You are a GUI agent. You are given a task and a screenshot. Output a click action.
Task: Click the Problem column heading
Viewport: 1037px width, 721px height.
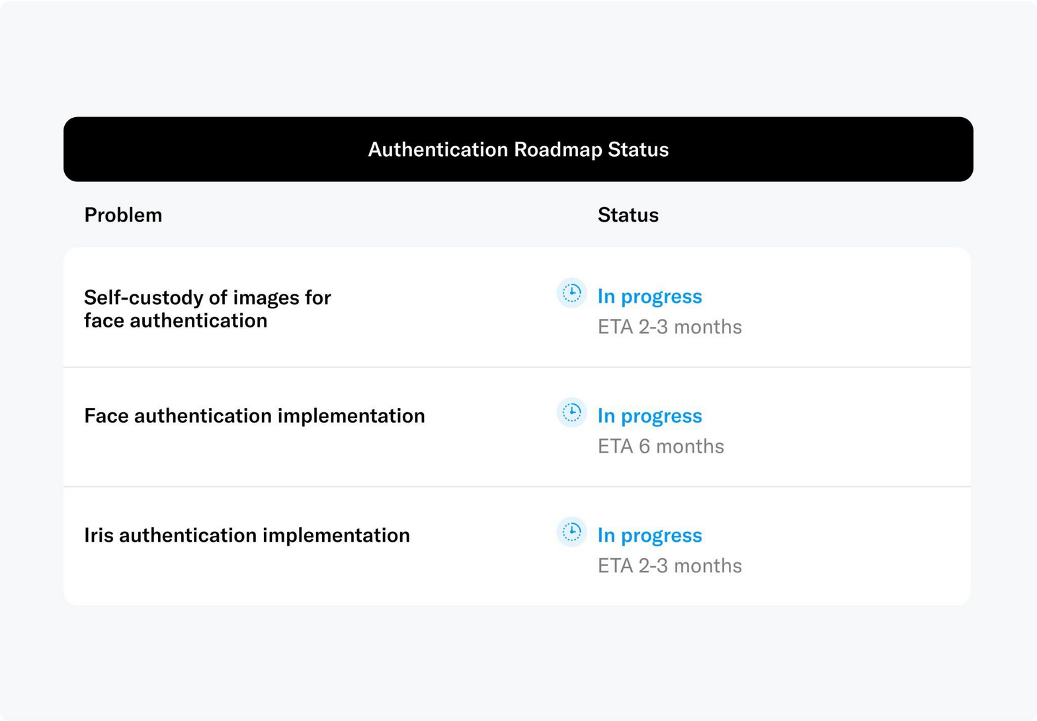click(123, 215)
